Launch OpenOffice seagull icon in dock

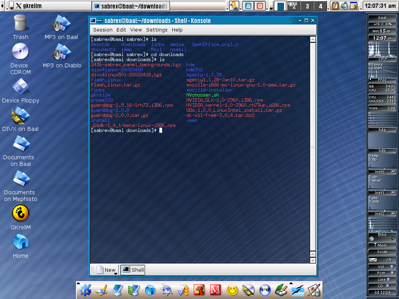(x=298, y=290)
